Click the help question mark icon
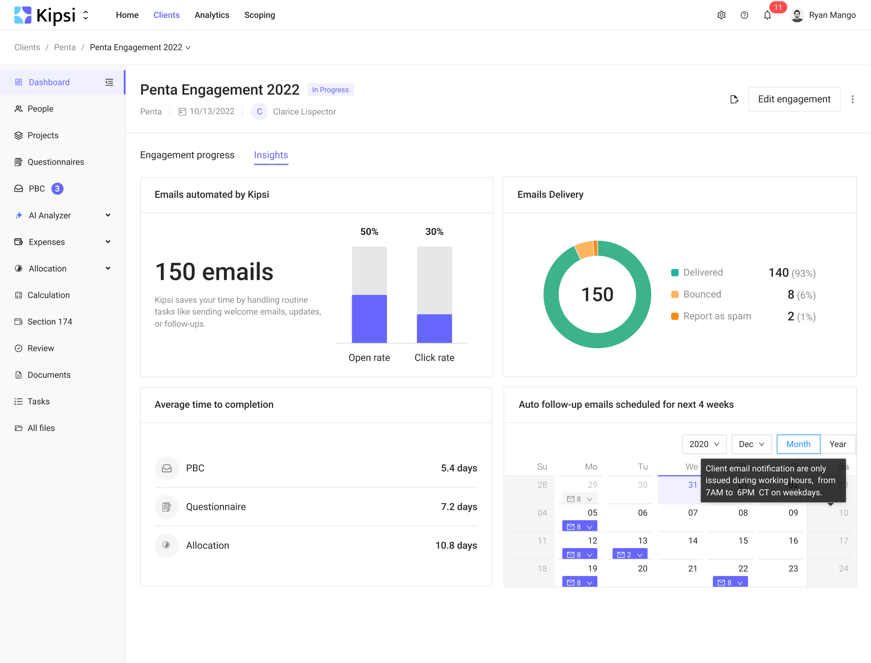Screen dimensions: 871x663 pos(744,15)
